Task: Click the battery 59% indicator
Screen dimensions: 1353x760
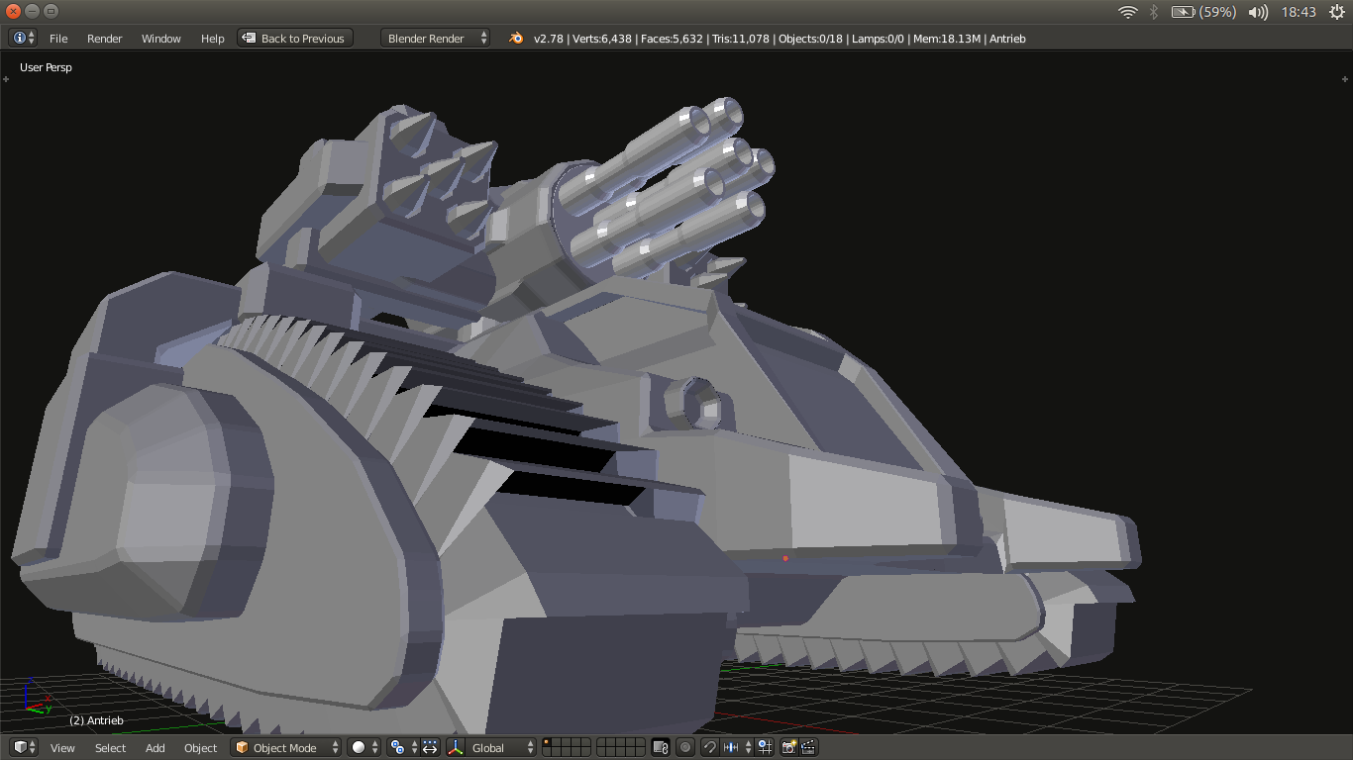Action: coord(1203,12)
